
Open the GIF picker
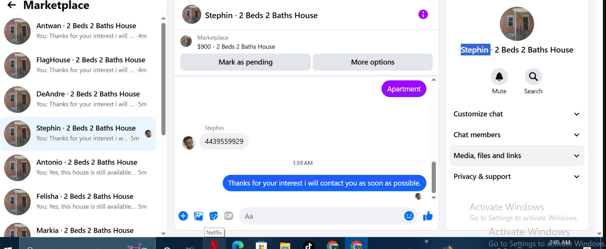[229, 216]
